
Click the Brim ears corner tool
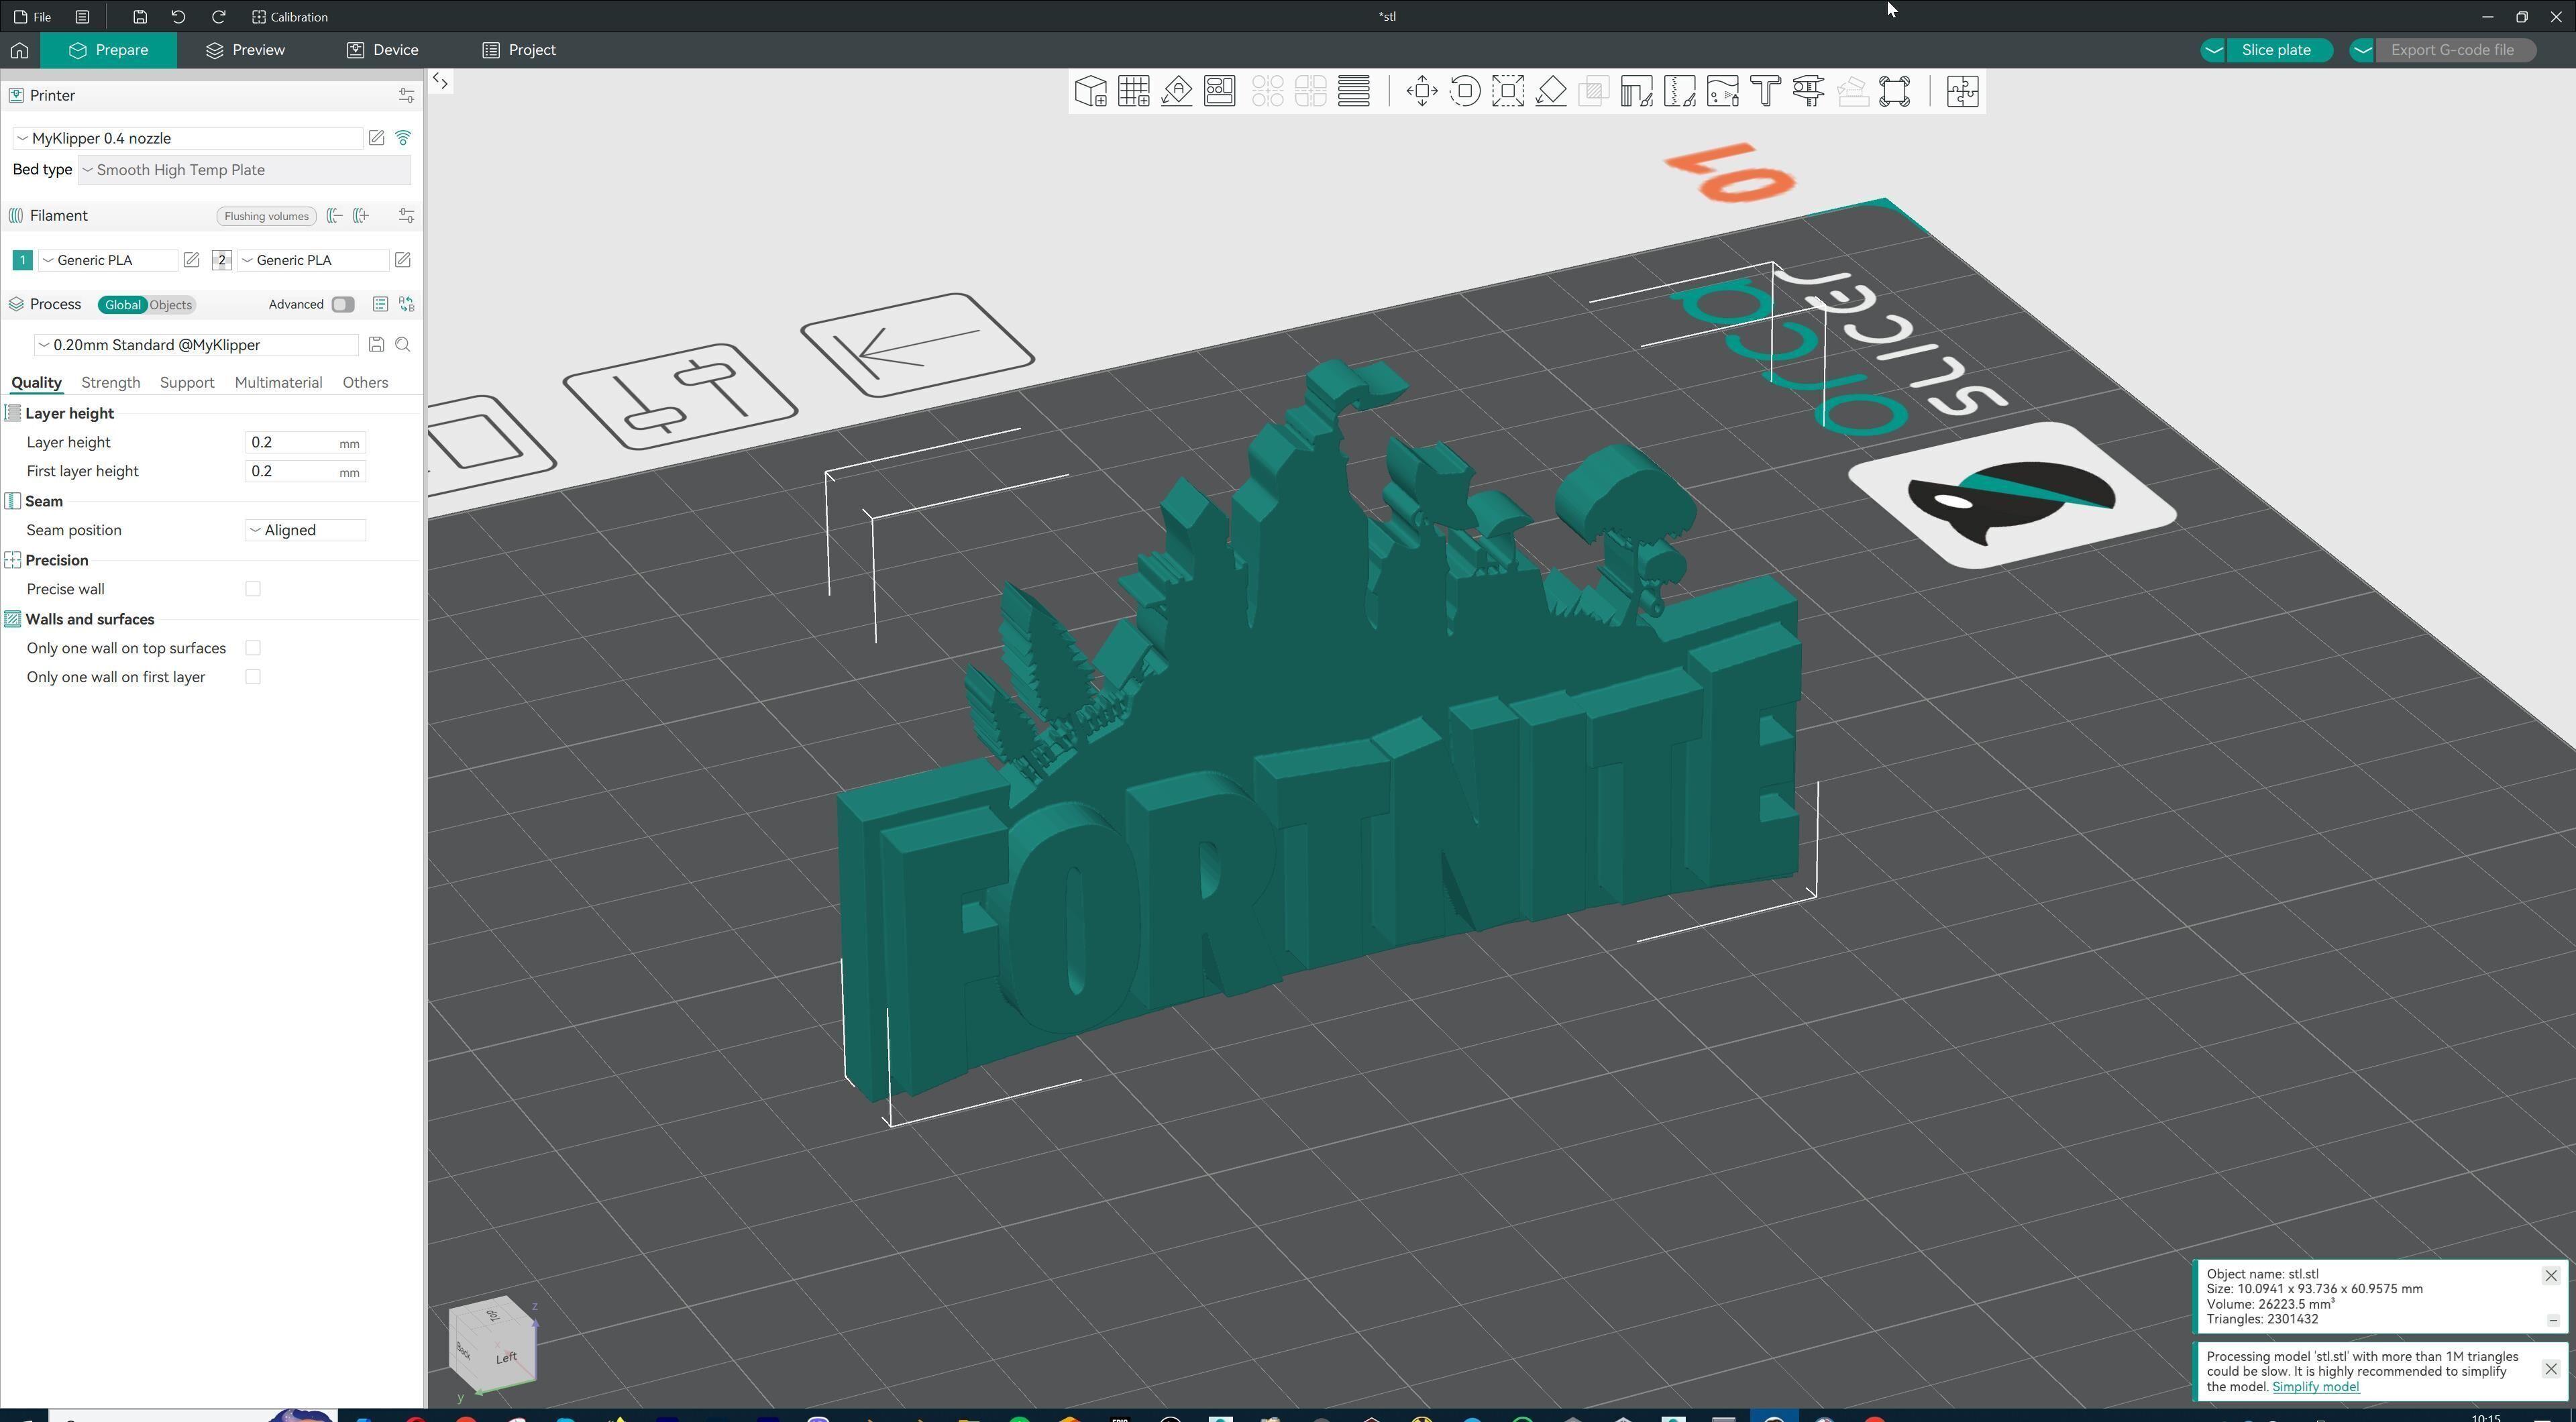(1895, 91)
